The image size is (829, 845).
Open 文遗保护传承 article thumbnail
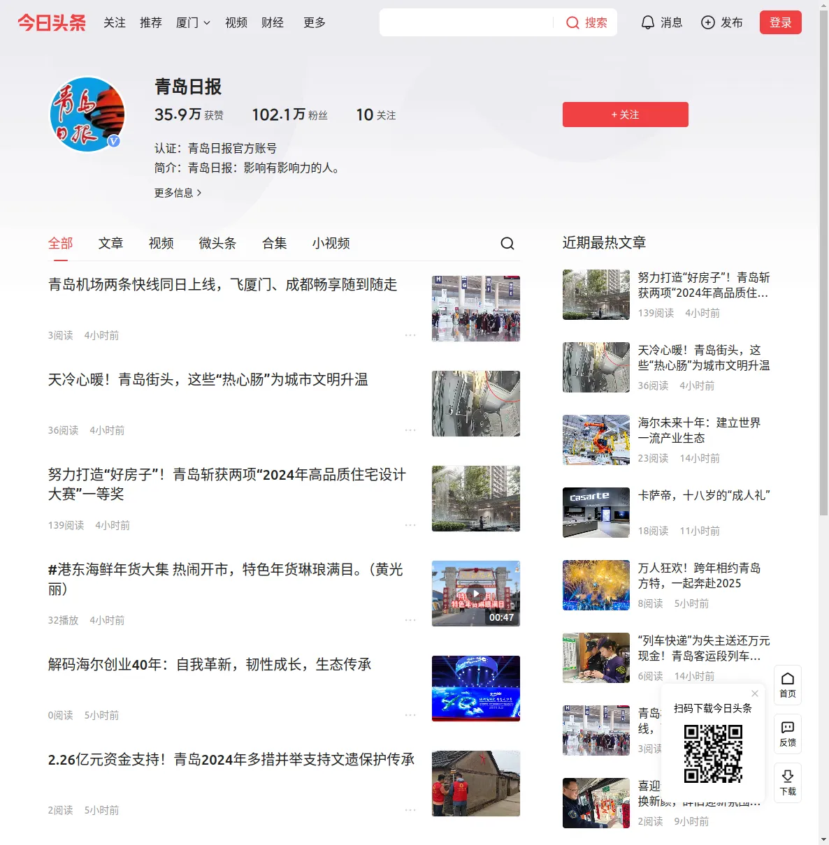pos(476,784)
